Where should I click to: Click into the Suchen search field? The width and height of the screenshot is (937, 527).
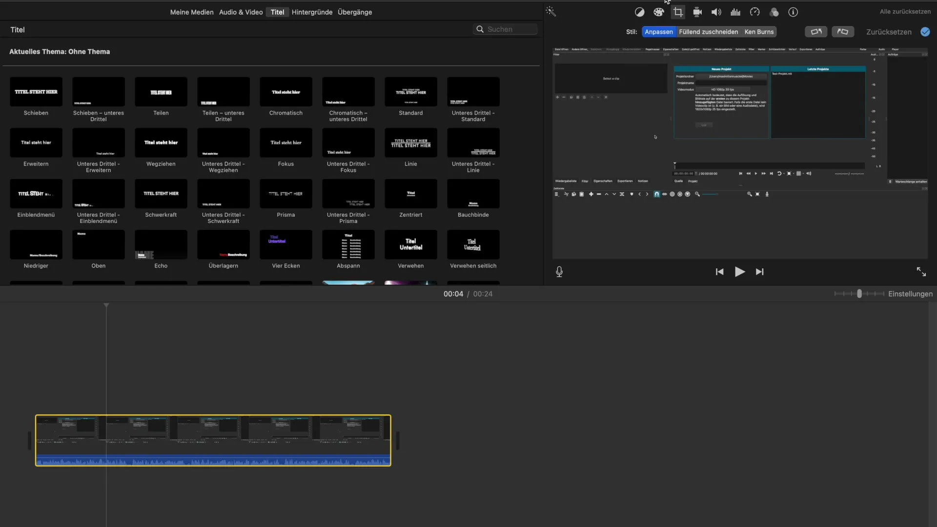505,29
